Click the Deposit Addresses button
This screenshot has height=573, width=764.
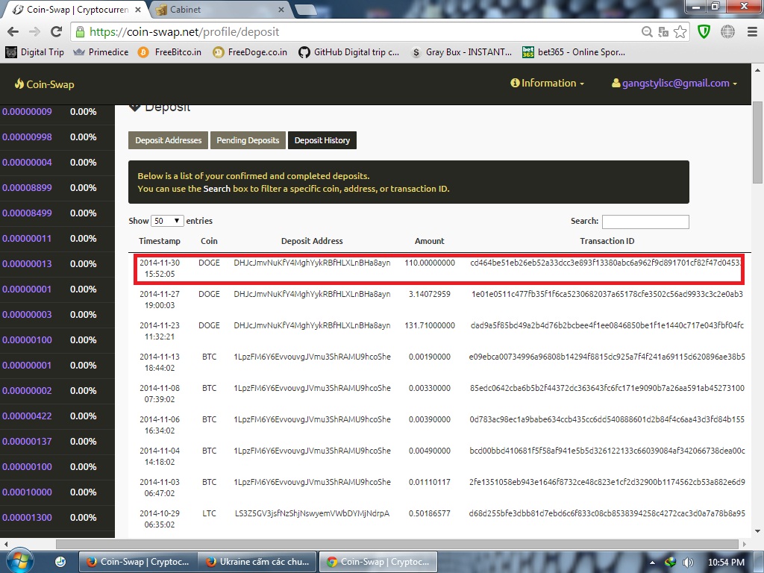pyautogui.click(x=167, y=140)
